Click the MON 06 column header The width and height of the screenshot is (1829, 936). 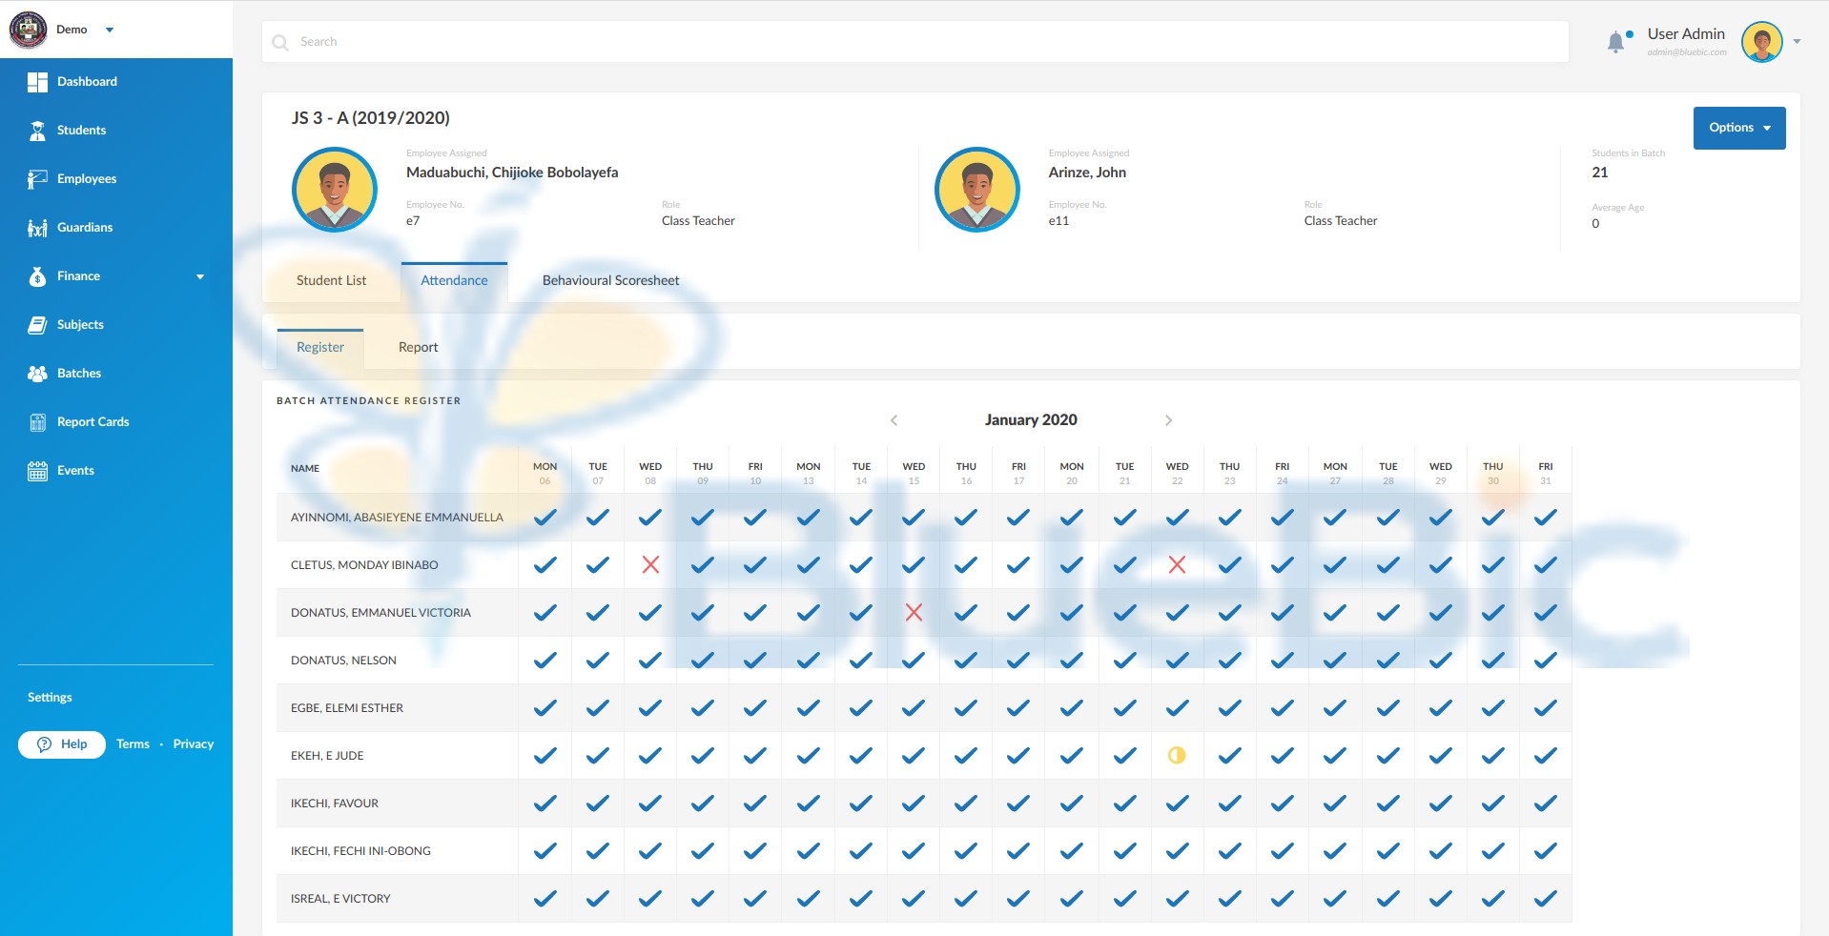pyautogui.click(x=545, y=474)
